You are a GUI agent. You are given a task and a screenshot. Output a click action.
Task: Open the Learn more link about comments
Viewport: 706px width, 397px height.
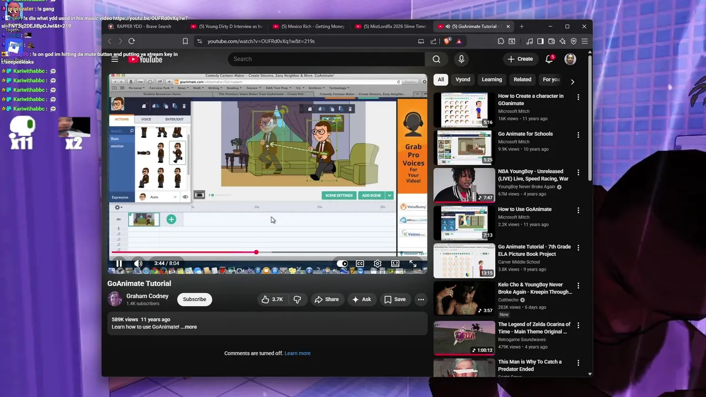pos(297,353)
